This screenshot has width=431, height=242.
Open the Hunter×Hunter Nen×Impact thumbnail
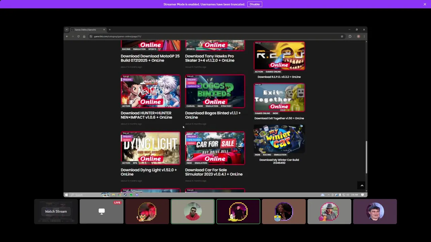pos(151,91)
